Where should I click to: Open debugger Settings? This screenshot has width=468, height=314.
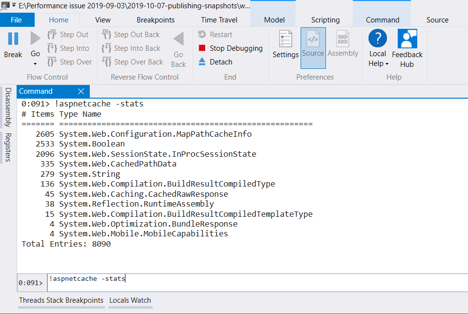pyautogui.click(x=285, y=46)
